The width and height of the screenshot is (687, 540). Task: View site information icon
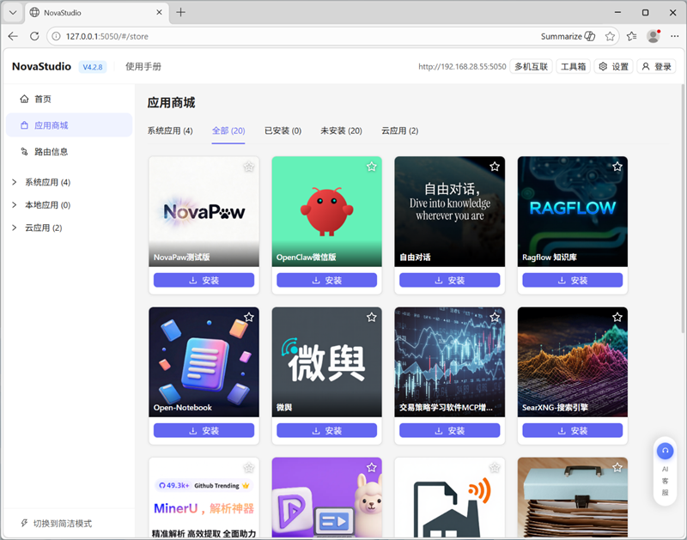(x=56, y=36)
